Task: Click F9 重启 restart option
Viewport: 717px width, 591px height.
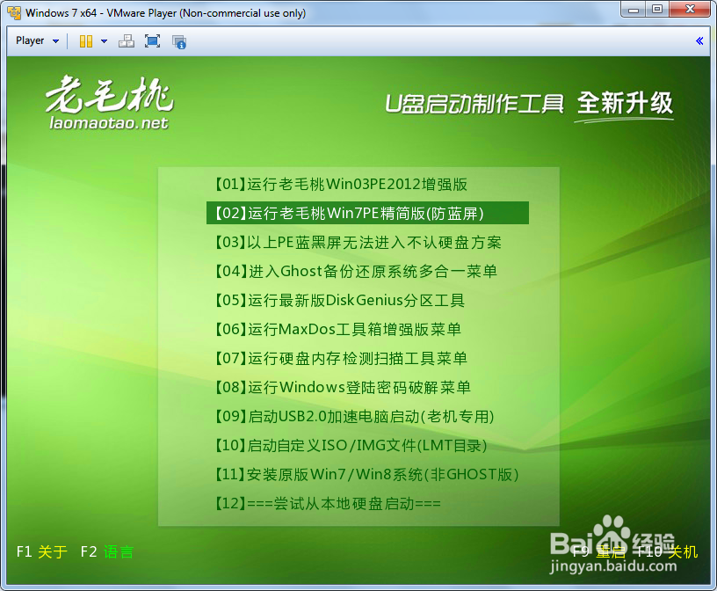Action: click(x=598, y=551)
